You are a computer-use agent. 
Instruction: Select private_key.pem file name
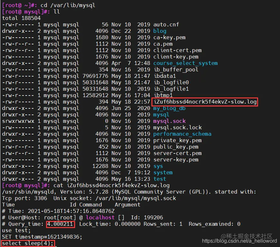coord(177,140)
